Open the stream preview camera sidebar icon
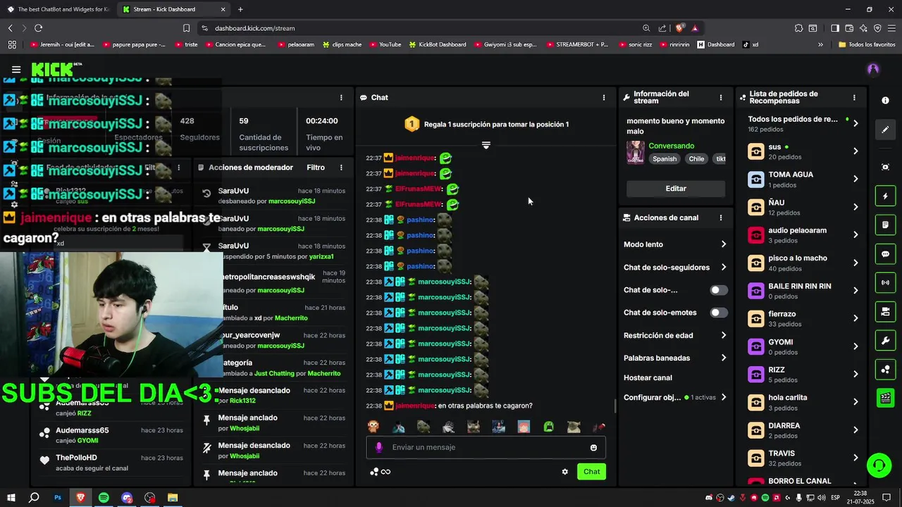The width and height of the screenshot is (902, 507). pos(885,167)
